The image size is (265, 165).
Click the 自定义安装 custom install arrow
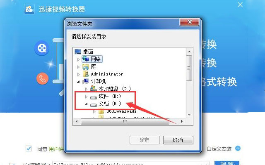pos(238,148)
